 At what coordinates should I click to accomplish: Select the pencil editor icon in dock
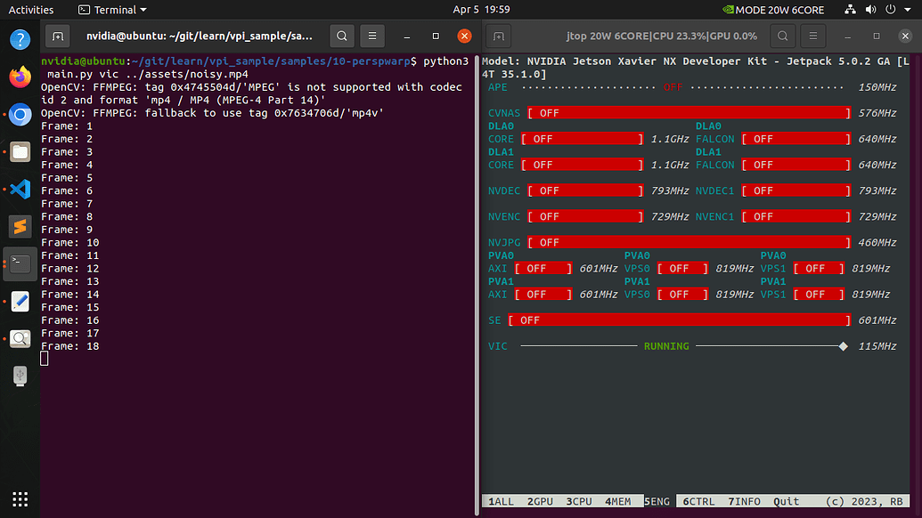[x=20, y=301]
